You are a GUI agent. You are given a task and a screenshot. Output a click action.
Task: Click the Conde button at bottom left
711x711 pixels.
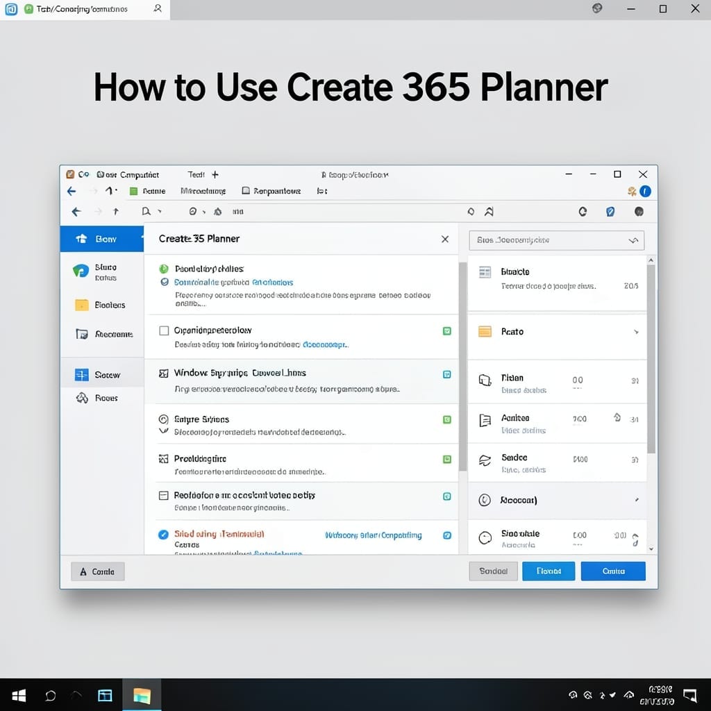coord(97,572)
